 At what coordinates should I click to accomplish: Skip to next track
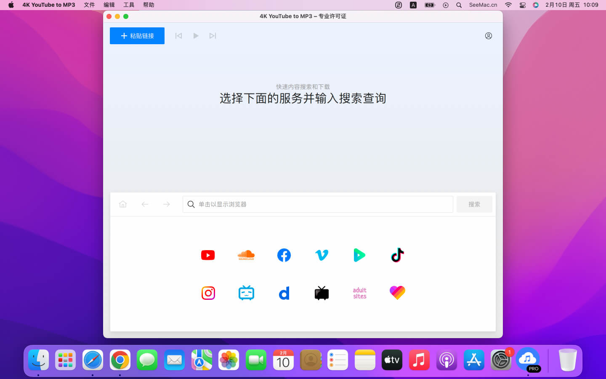coord(213,36)
